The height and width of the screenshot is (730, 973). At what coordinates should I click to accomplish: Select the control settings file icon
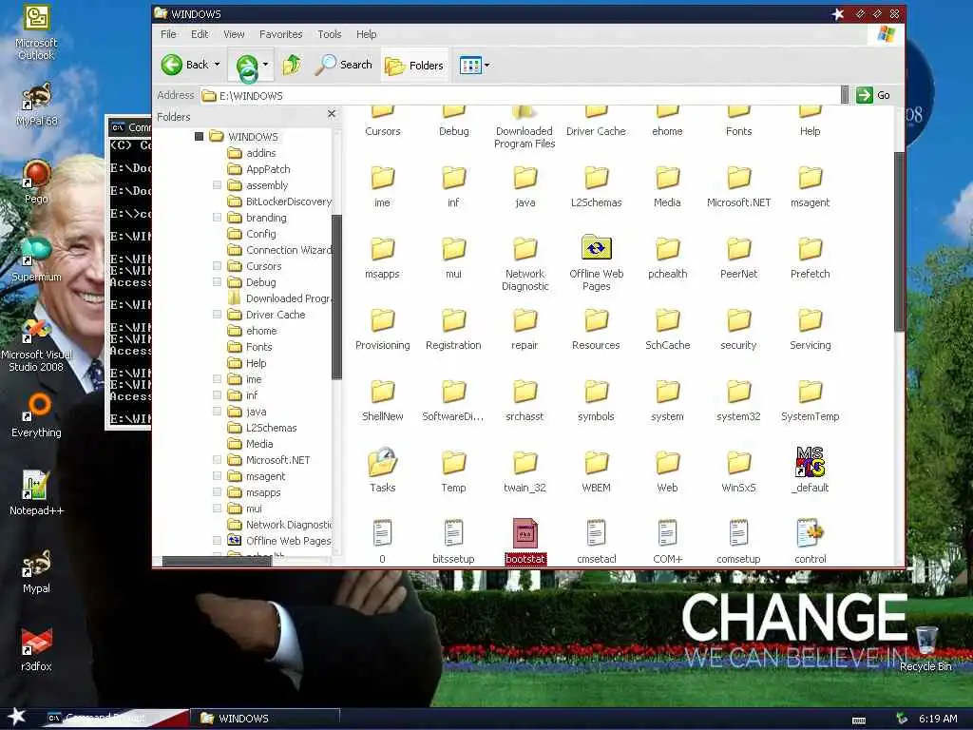click(810, 532)
